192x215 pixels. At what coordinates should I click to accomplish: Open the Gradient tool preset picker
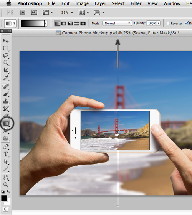tap(10, 24)
